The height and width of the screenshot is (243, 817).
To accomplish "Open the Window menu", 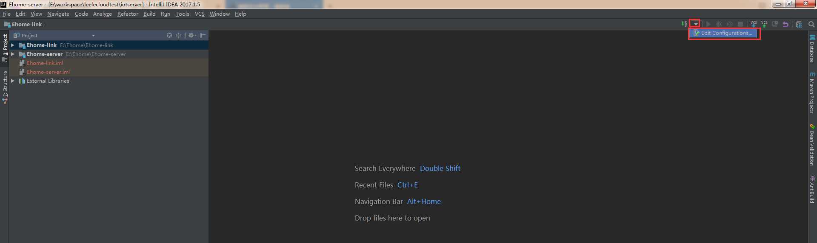I will (220, 14).
